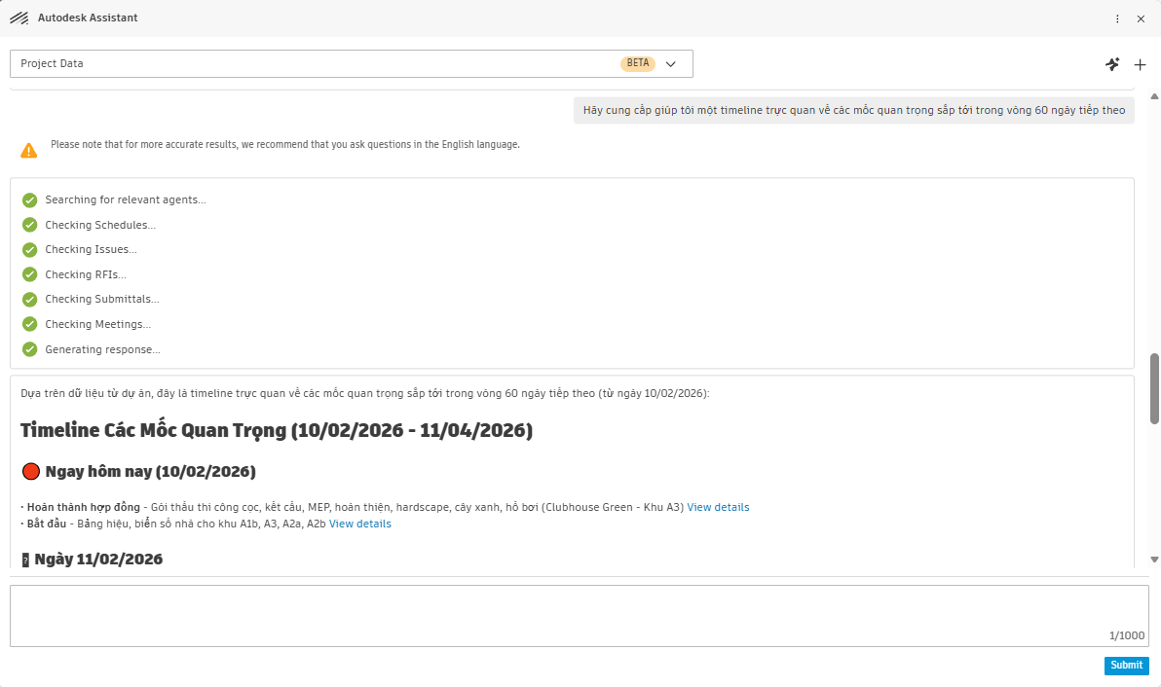
Task: Click the Autodesk Assistant logo icon
Action: pyautogui.click(x=19, y=18)
